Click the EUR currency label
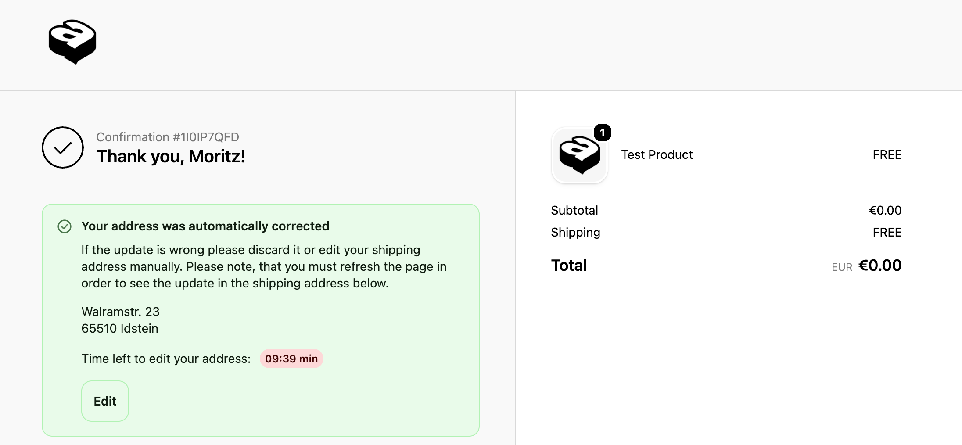 pyautogui.click(x=842, y=267)
